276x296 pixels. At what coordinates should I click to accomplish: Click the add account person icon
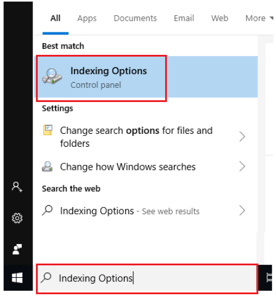[x=17, y=187]
